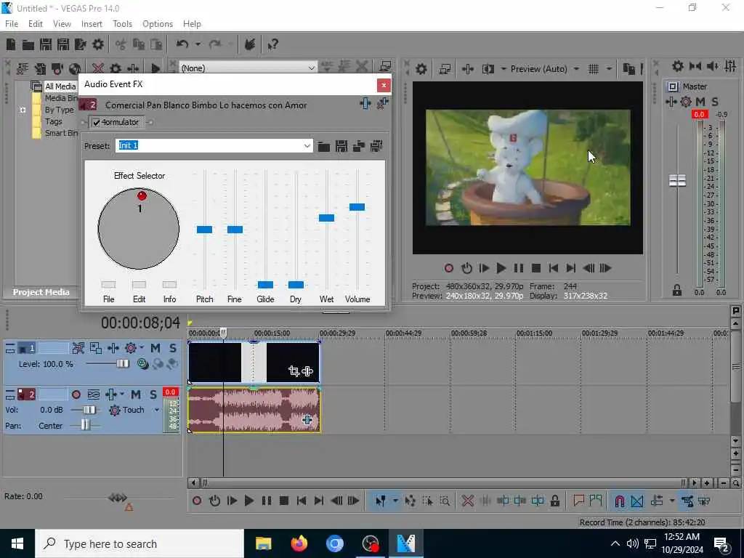The image size is (744, 558).
Task: Open video preview properties gear icon
Action: point(421,69)
